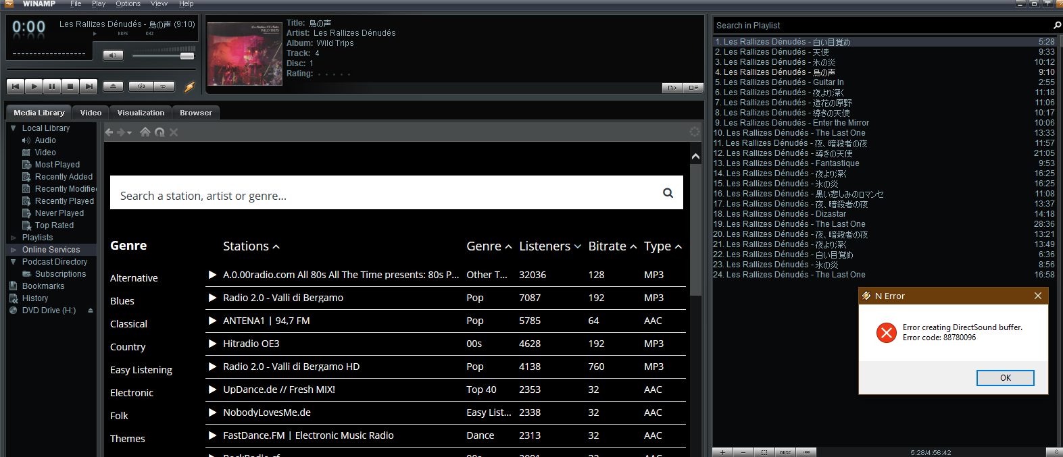1063x457 pixels.
Task: Click the volume slider handle
Action: pyautogui.click(x=187, y=56)
